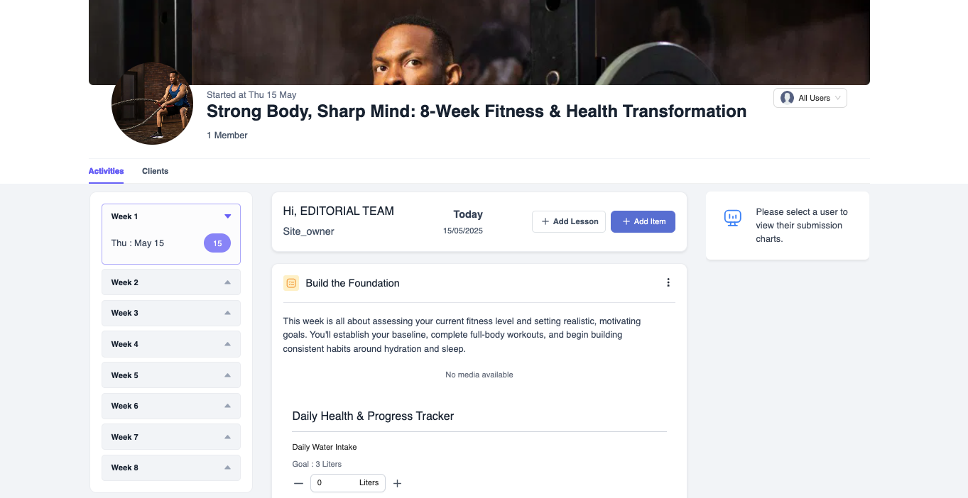Switch to the Clients tab
Image resolution: width=968 pixels, height=498 pixels.
(x=155, y=171)
